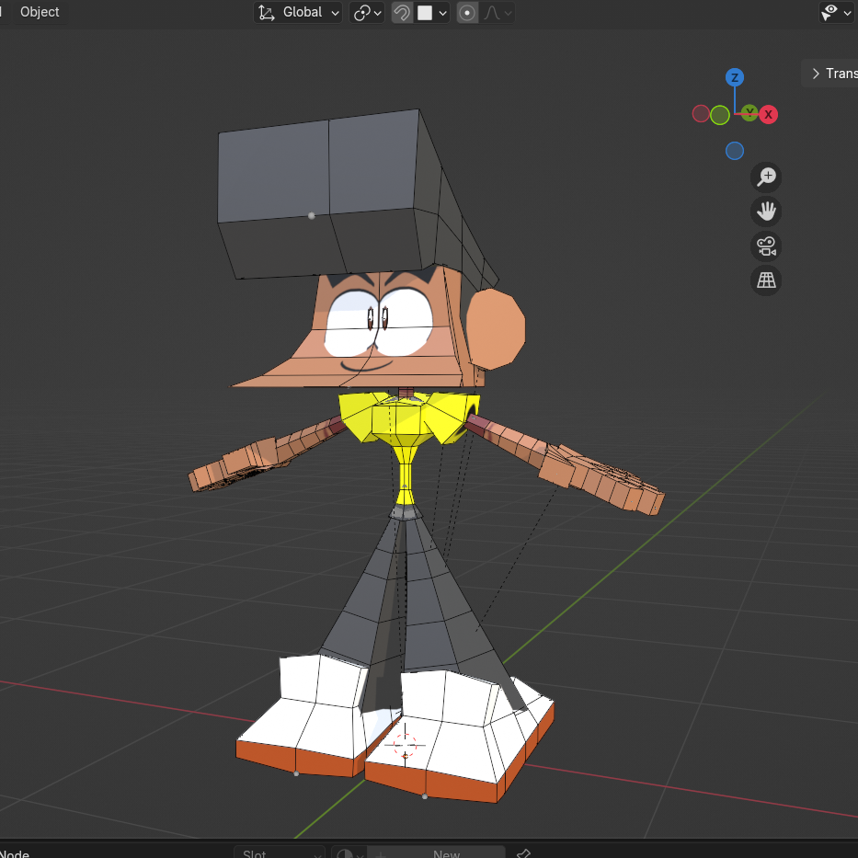Open the snap element square dropdown
The height and width of the screenshot is (858, 858).
[x=431, y=13]
